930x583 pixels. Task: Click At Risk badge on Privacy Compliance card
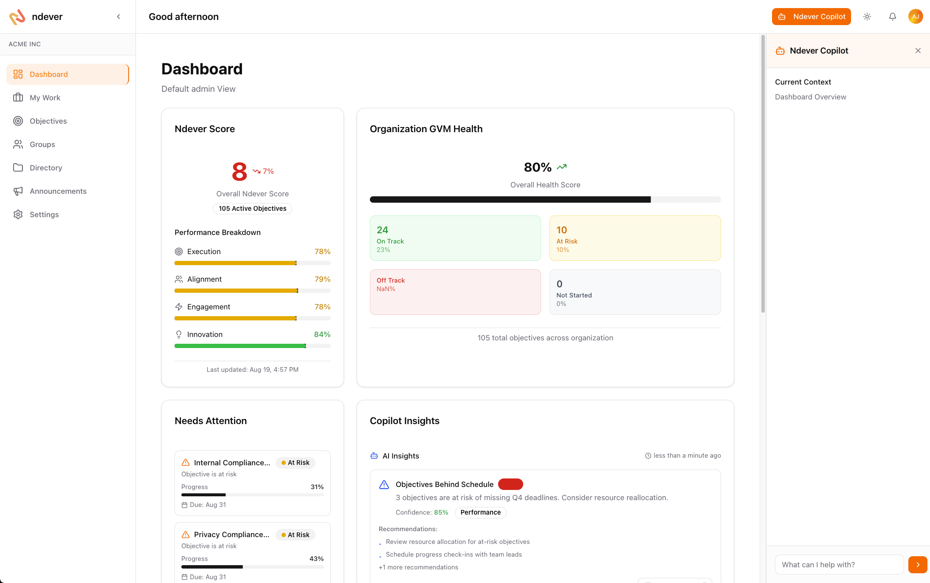(296, 535)
